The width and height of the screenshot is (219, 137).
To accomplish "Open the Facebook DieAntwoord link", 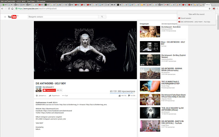I will tap(57, 111).
